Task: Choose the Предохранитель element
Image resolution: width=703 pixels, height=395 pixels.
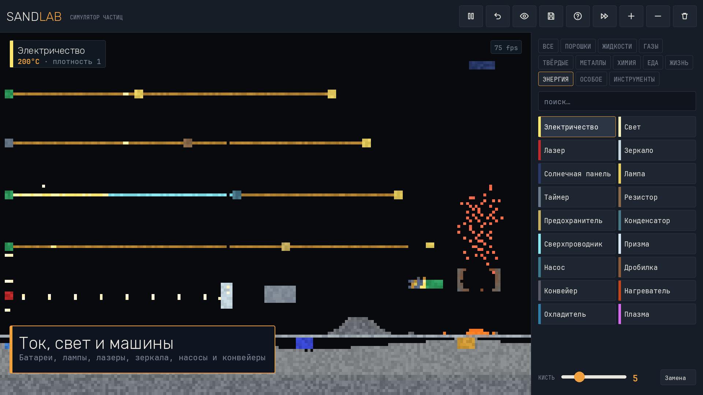Action: [x=577, y=221]
